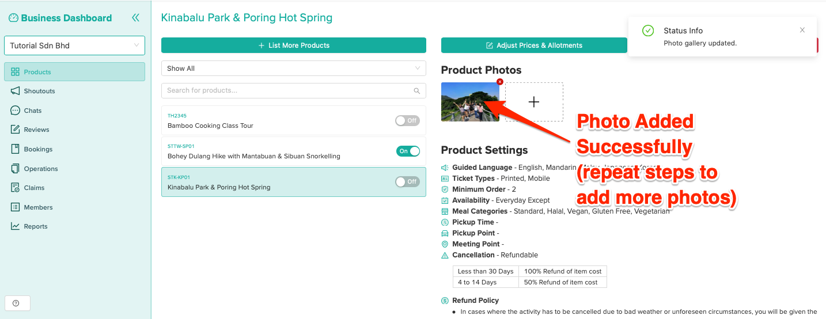Screen dimensions: 826x319
Task: Dismiss the Status Info notification
Action: (802, 31)
